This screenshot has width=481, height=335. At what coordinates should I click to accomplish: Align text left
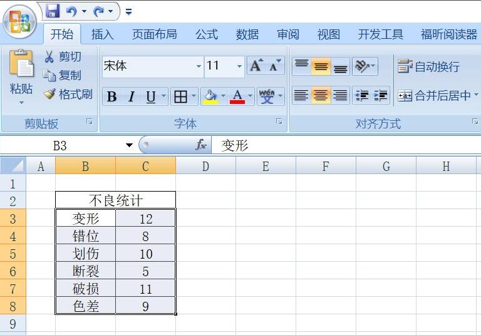point(301,95)
